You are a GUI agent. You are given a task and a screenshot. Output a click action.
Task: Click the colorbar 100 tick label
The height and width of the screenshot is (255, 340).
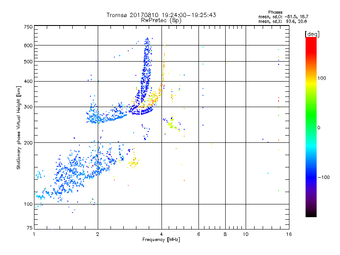(x=322, y=78)
